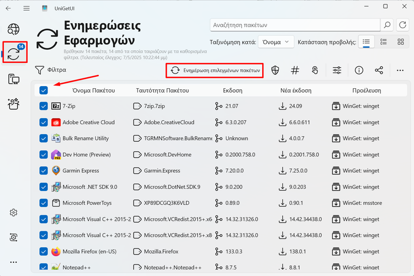Image resolution: width=414 pixels, height=276 pixels.
Task: Click Firefox new version 138.0.1
Action: pos(298,252)
